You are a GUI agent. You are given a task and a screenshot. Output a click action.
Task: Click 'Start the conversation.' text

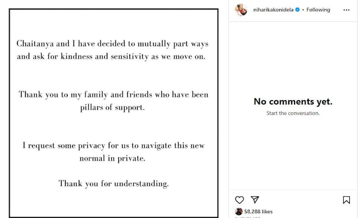pyautogui.click(x=293, y=113)
